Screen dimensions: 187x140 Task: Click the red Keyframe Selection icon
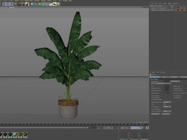128,128
